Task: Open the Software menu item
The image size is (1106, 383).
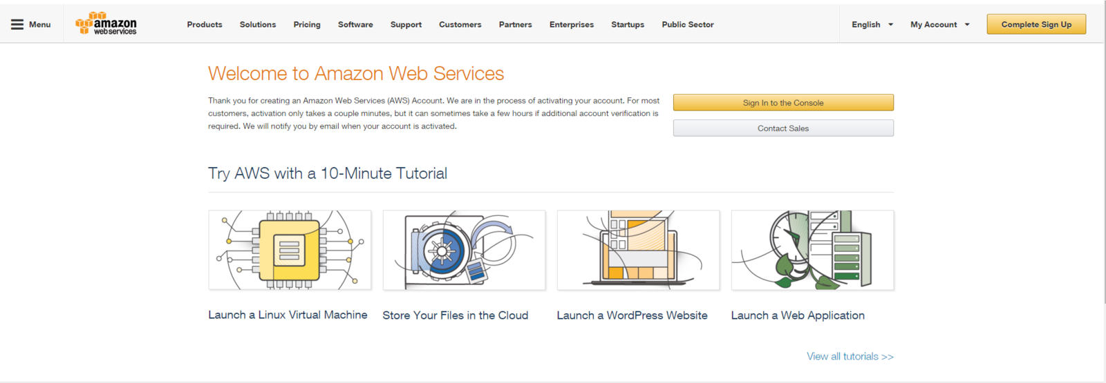Action: tap(355, 25)
